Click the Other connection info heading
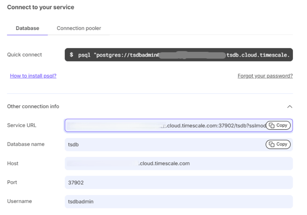Viewport: 307px width, 215px height. pyautogui.click(x=33, y=106)
